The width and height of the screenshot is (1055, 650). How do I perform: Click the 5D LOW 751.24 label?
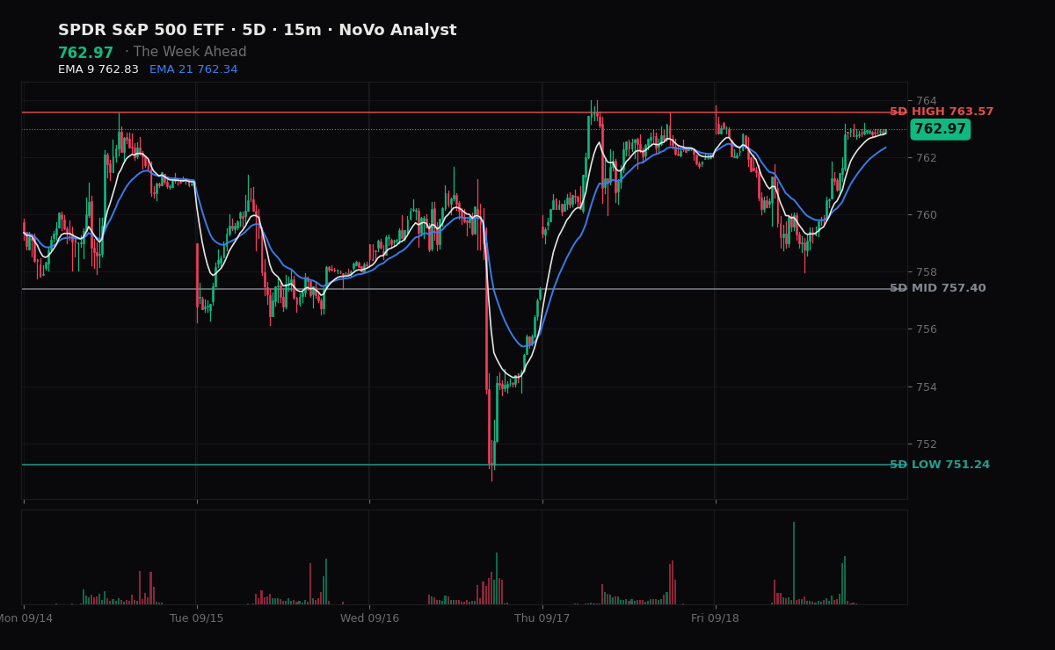tap(940, 466)
